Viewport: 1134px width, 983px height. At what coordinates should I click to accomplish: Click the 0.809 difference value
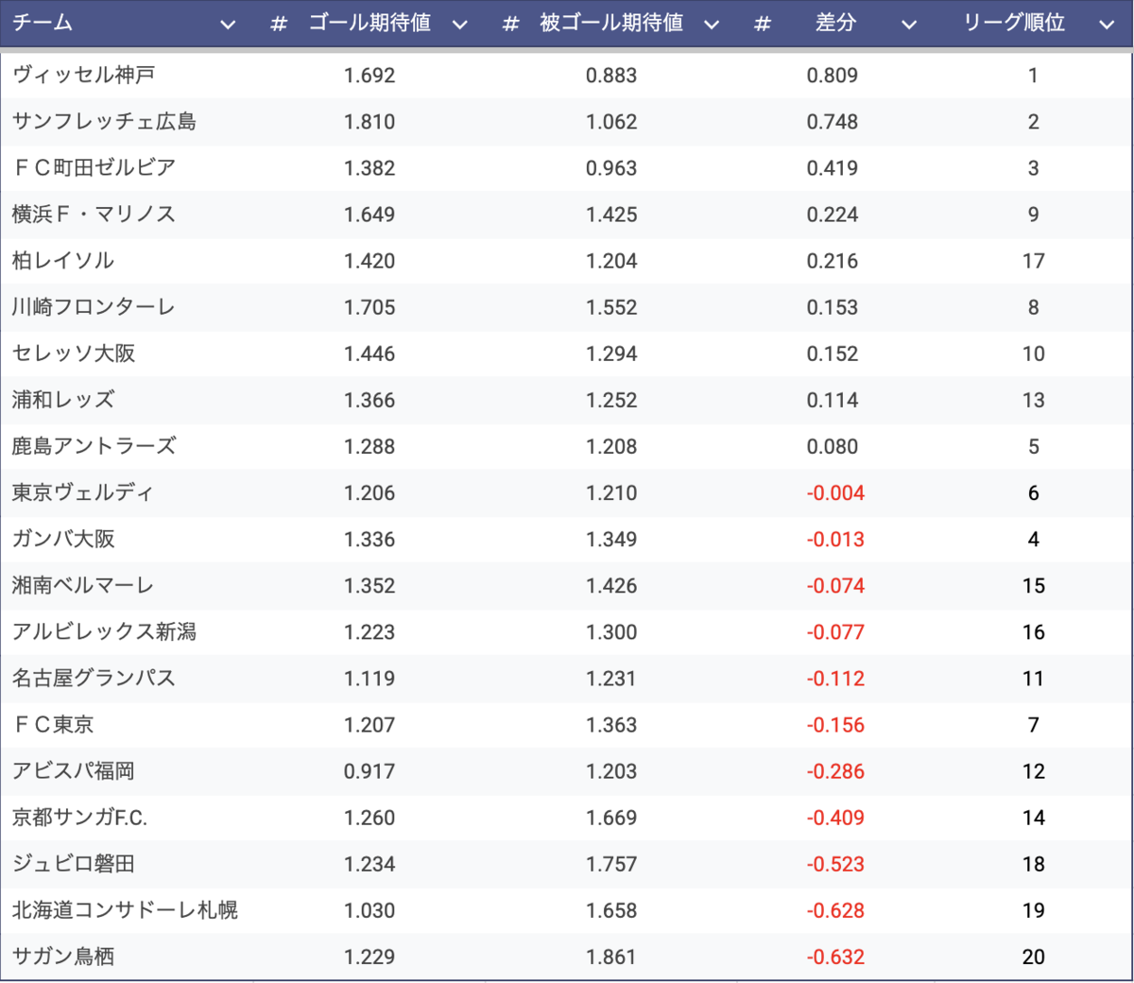pyautogui.click(x=833, y=76)
